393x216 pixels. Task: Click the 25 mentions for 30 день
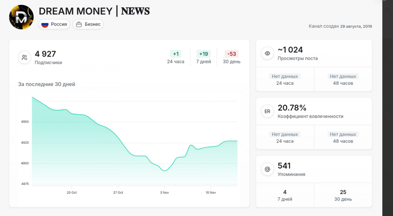tap(343, 195)
